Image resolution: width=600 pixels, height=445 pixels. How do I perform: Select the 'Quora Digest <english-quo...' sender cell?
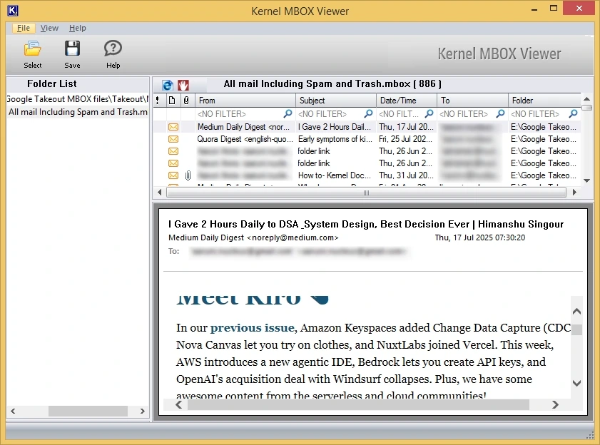coord(245,139)
